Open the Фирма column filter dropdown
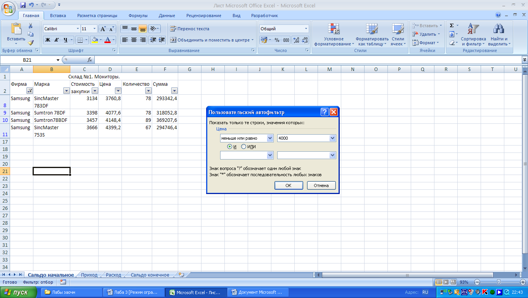 point(30,91)
